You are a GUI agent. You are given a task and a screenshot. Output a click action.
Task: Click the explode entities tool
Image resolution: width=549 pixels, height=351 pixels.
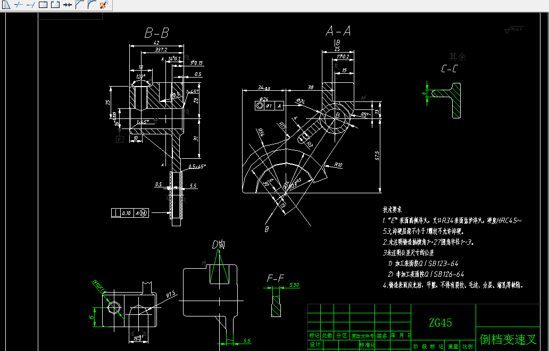103,5
